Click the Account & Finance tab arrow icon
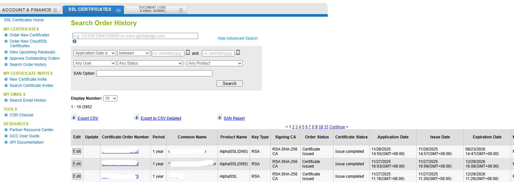The height and width of the screenshot is (182, 514). [55, 10]
